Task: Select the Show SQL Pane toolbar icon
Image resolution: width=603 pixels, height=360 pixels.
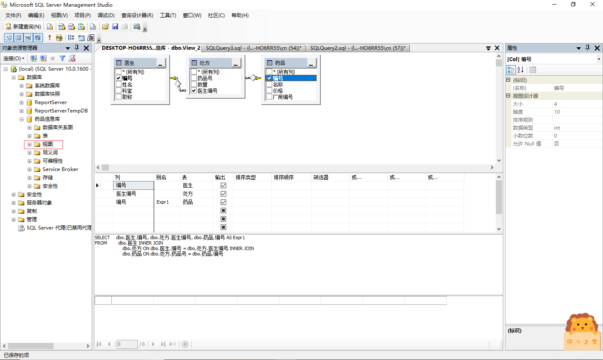Action: tap(28, 38)
